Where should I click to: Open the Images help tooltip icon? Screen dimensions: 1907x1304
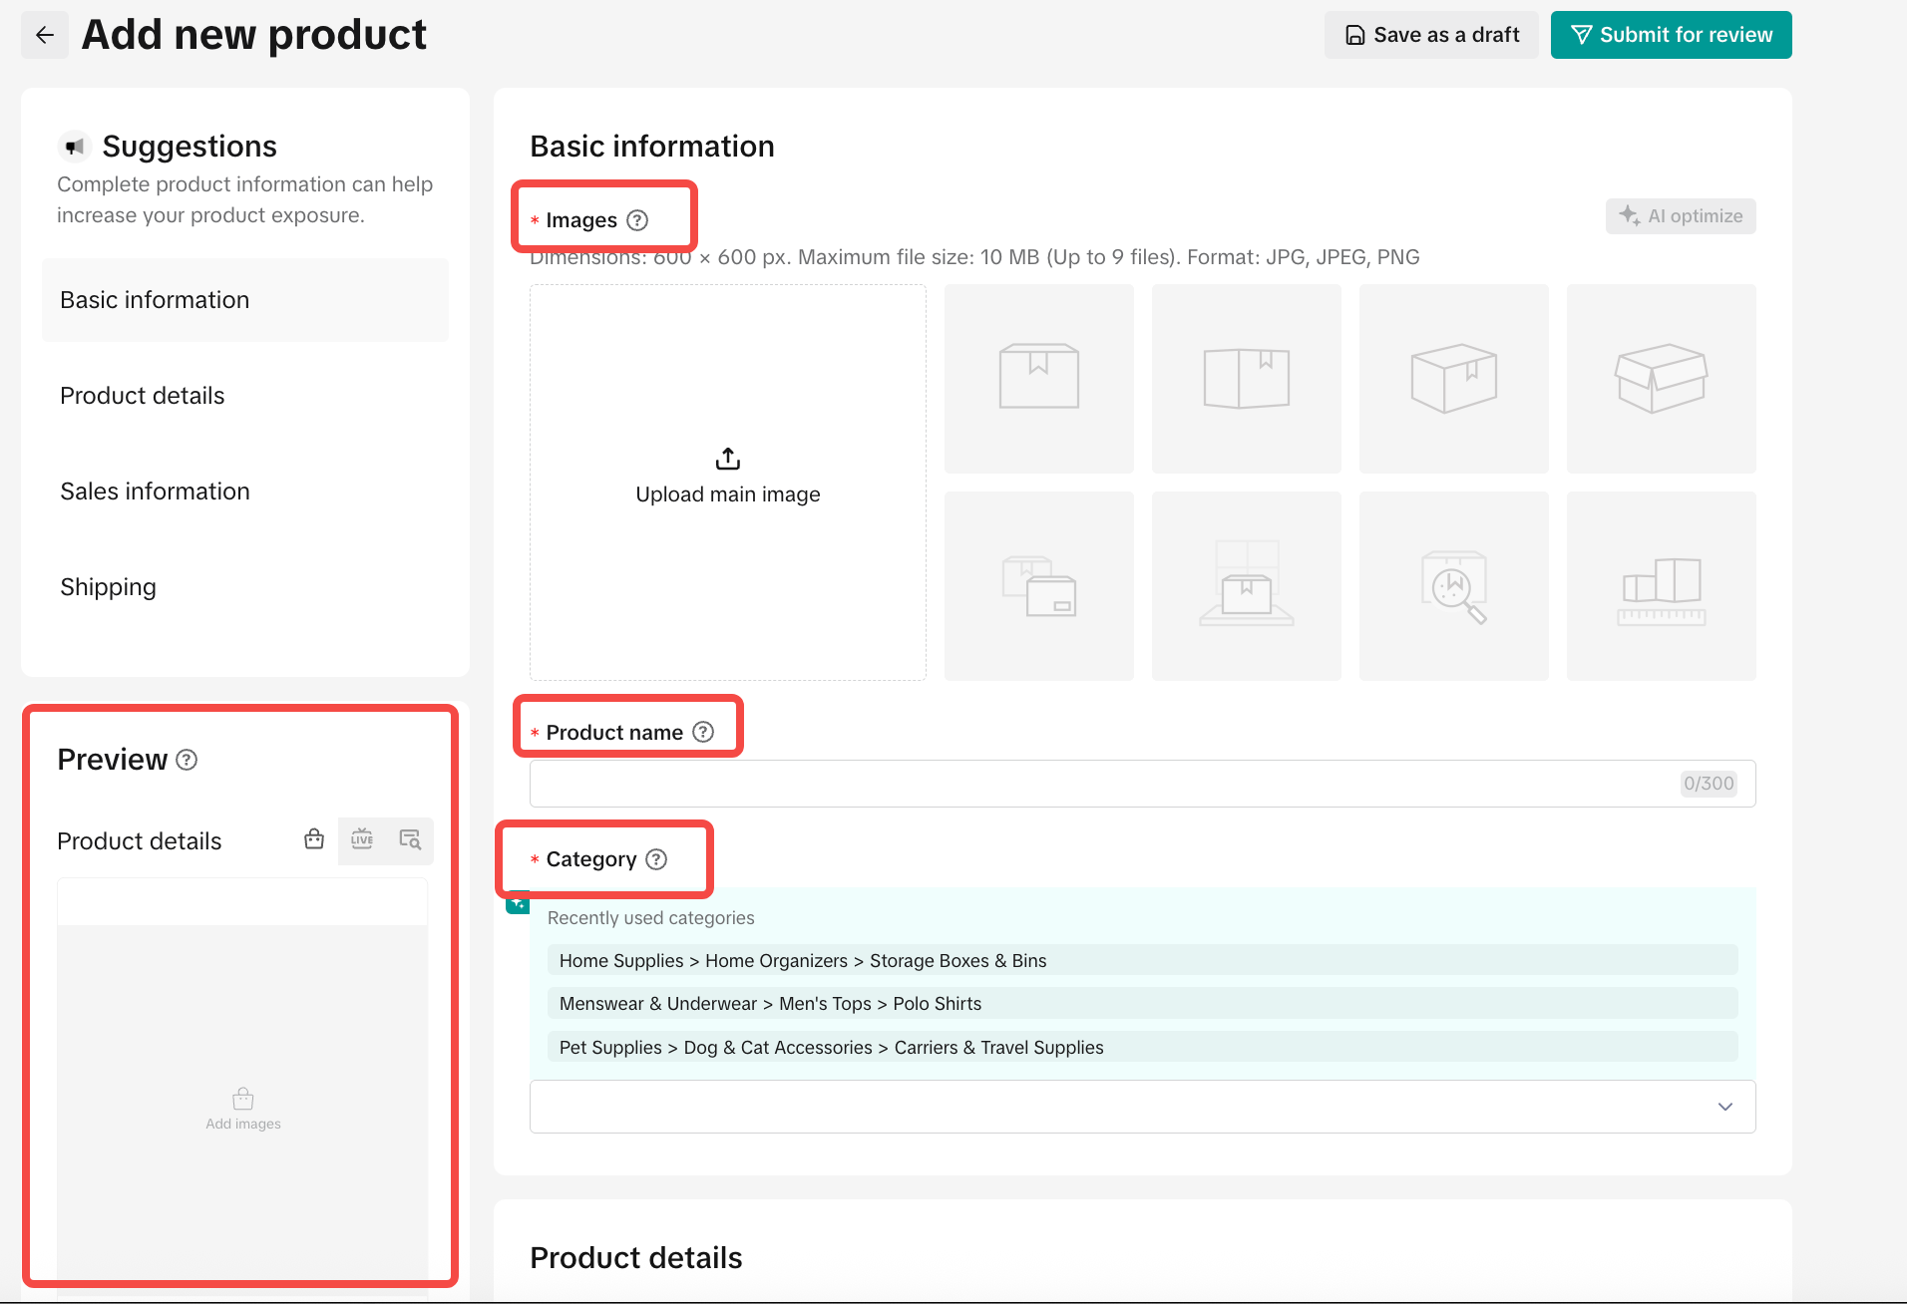(637, 220)
